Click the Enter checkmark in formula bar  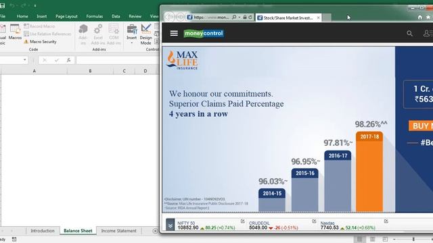click(57, 60)
